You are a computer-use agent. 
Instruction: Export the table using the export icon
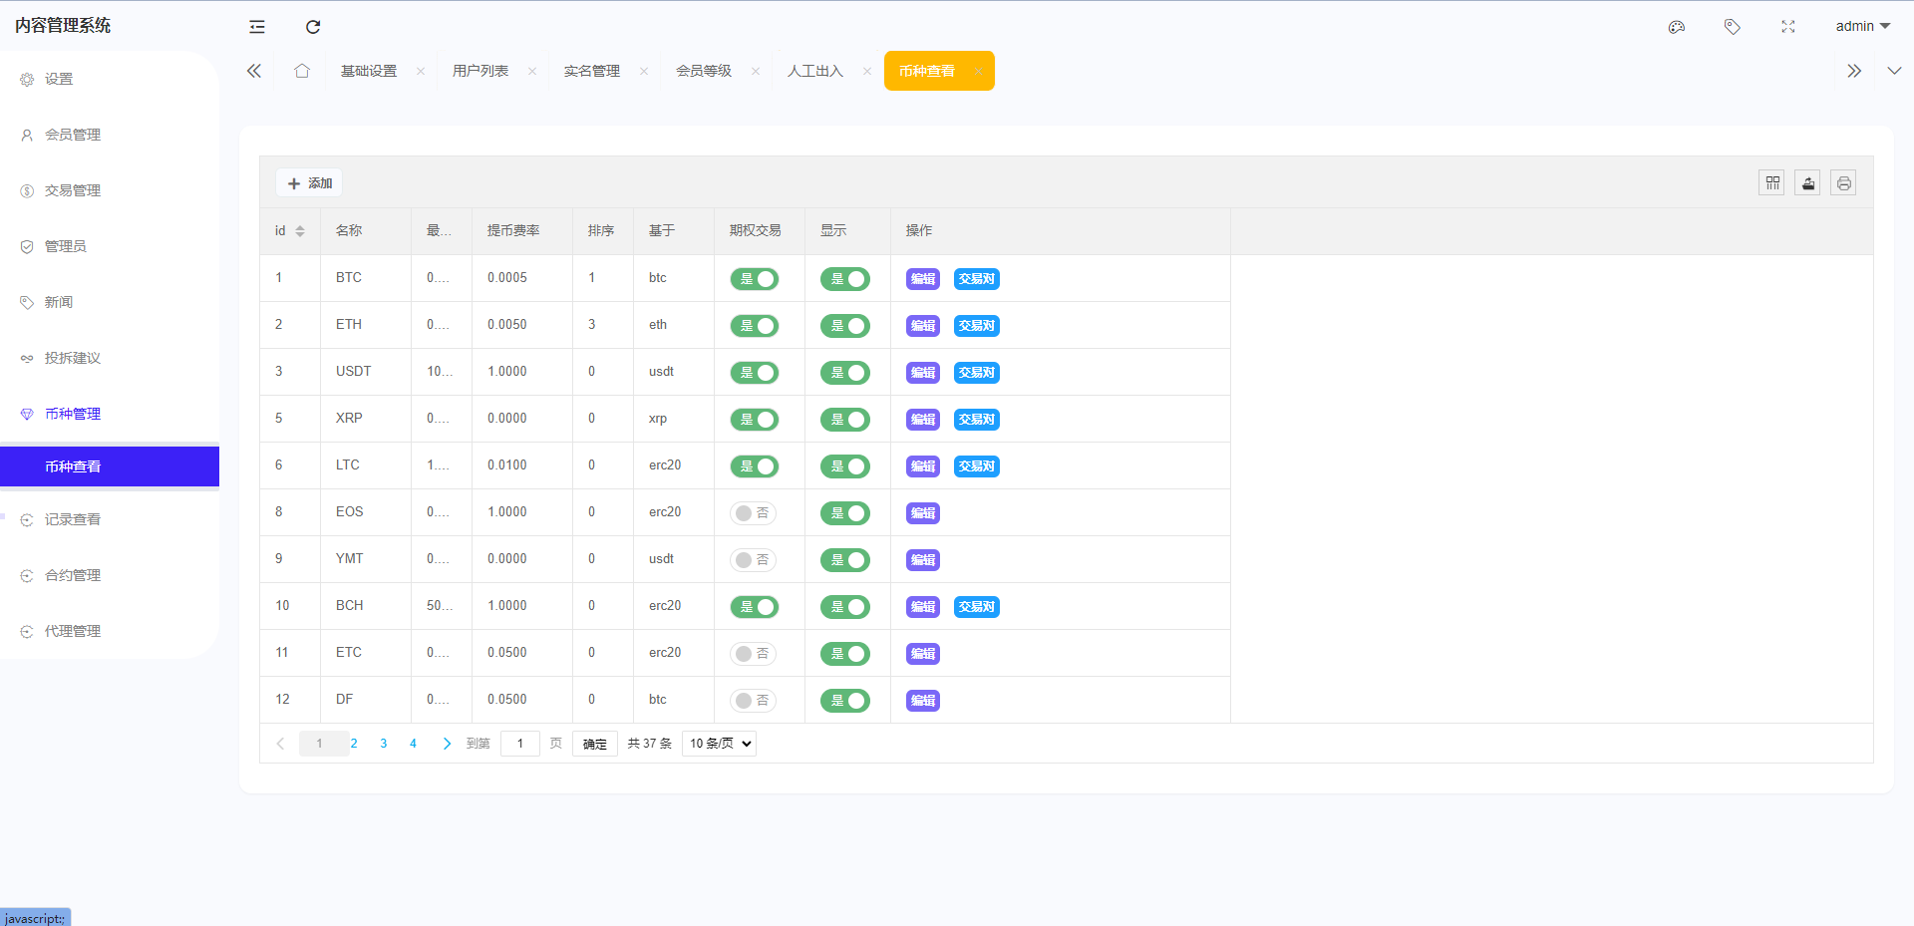tap(1807, 182)
